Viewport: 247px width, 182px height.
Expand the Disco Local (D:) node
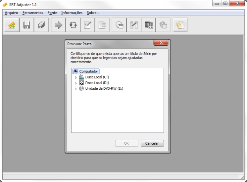pos(76,83)
